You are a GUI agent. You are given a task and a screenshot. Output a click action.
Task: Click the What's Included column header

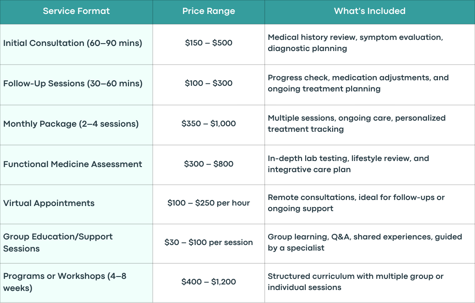coord(370,12)
